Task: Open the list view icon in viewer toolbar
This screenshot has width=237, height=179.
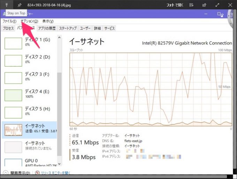Action: (x=191, y=5)
